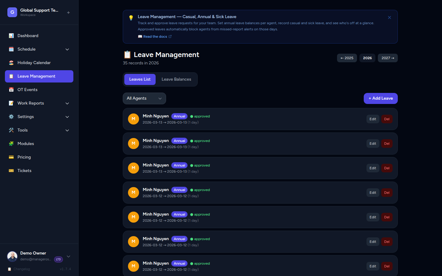Expand the Settings sidebar section
Screen dimensions: 442x276
(67, 117)
